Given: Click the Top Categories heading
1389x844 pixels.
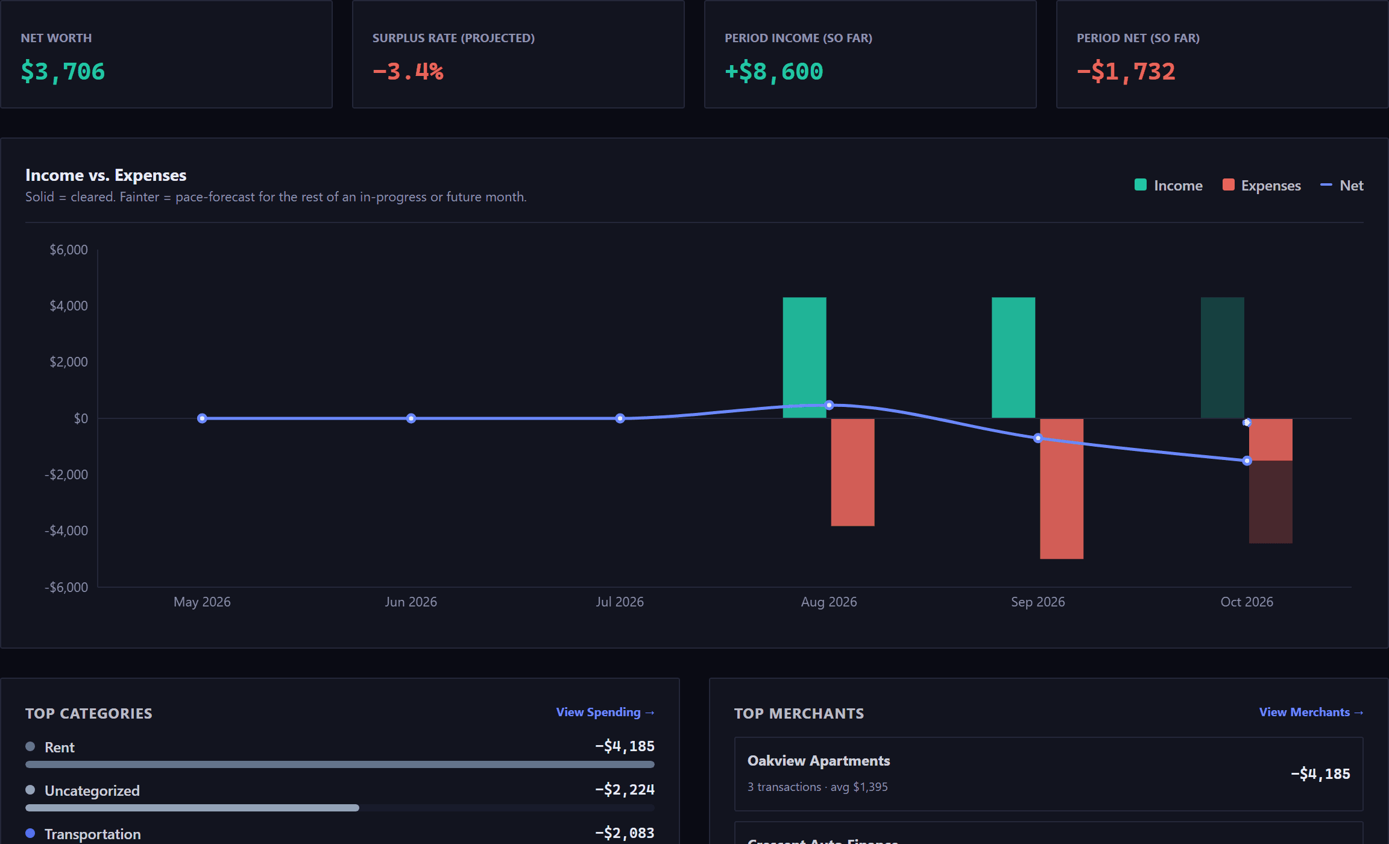Looking at the screenshot, I should pyautogui.click(x=89, y=713).
